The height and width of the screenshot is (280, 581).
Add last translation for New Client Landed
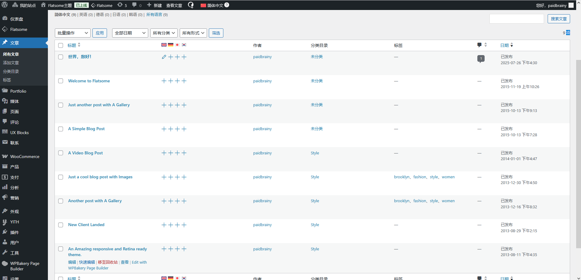click(184, 225)
